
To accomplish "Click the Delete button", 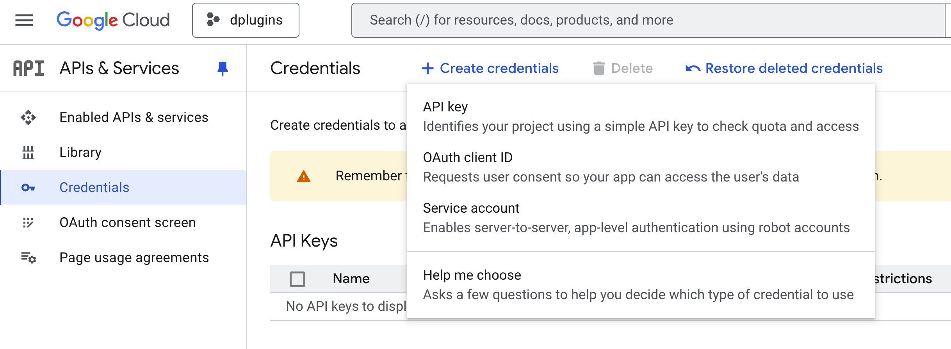I will pos(623,69).
